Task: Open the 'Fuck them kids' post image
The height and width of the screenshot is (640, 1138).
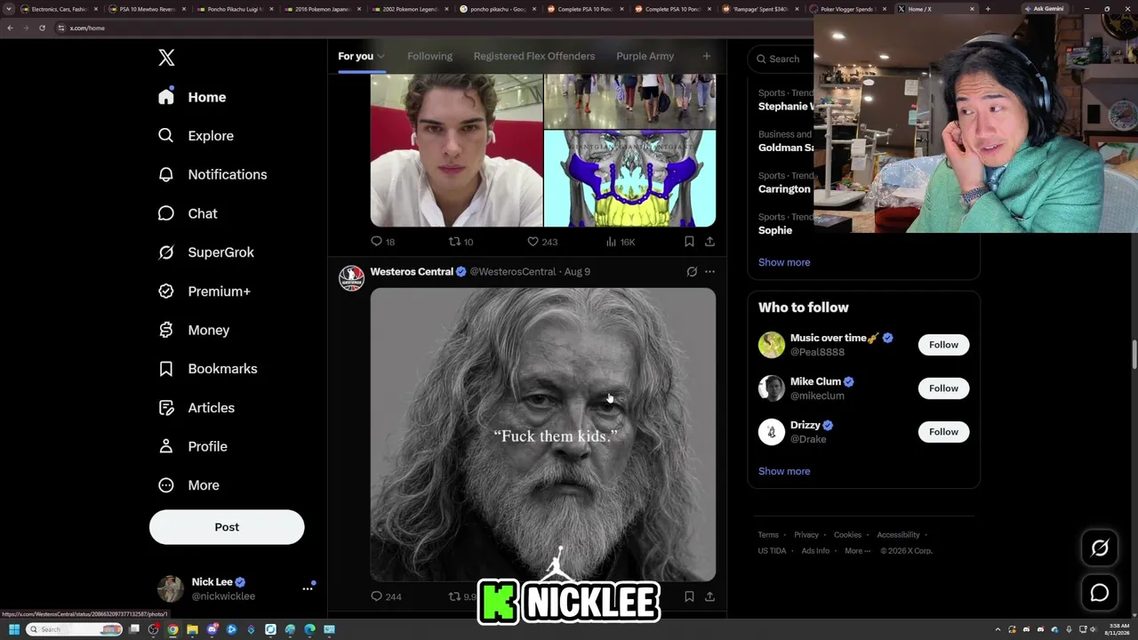Action: click(543, 435)
